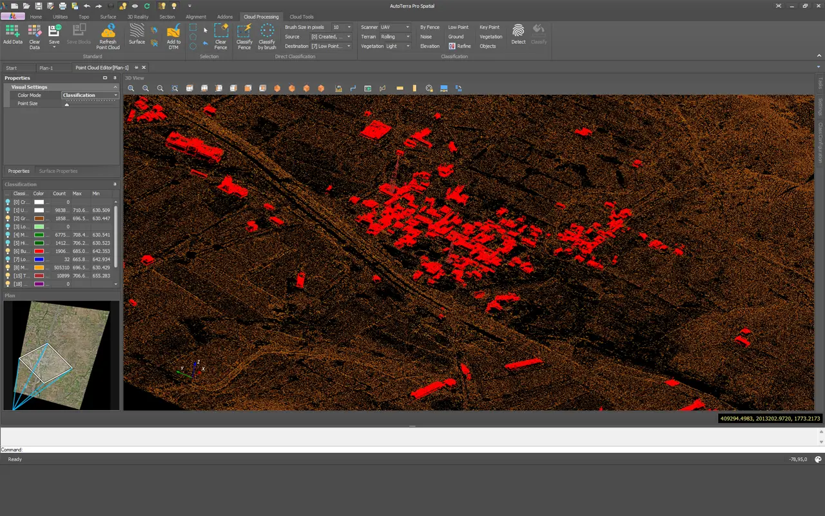Click the Add Data icon
Image resolution: width=825 pixels, height=516 pixels.
pos(12,36)
